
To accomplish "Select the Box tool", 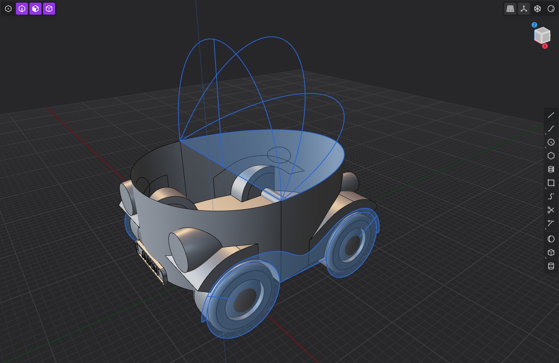I will [551, 253].
